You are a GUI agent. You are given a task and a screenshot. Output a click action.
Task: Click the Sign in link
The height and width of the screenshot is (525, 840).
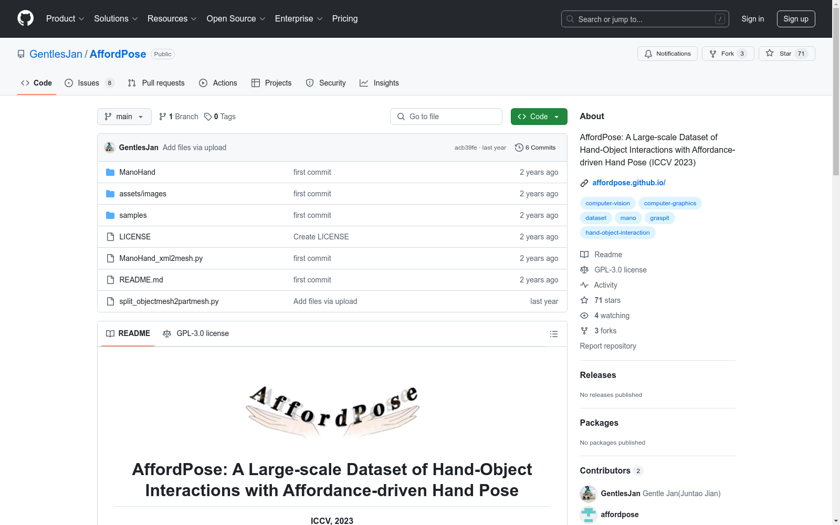pos(753,19)
